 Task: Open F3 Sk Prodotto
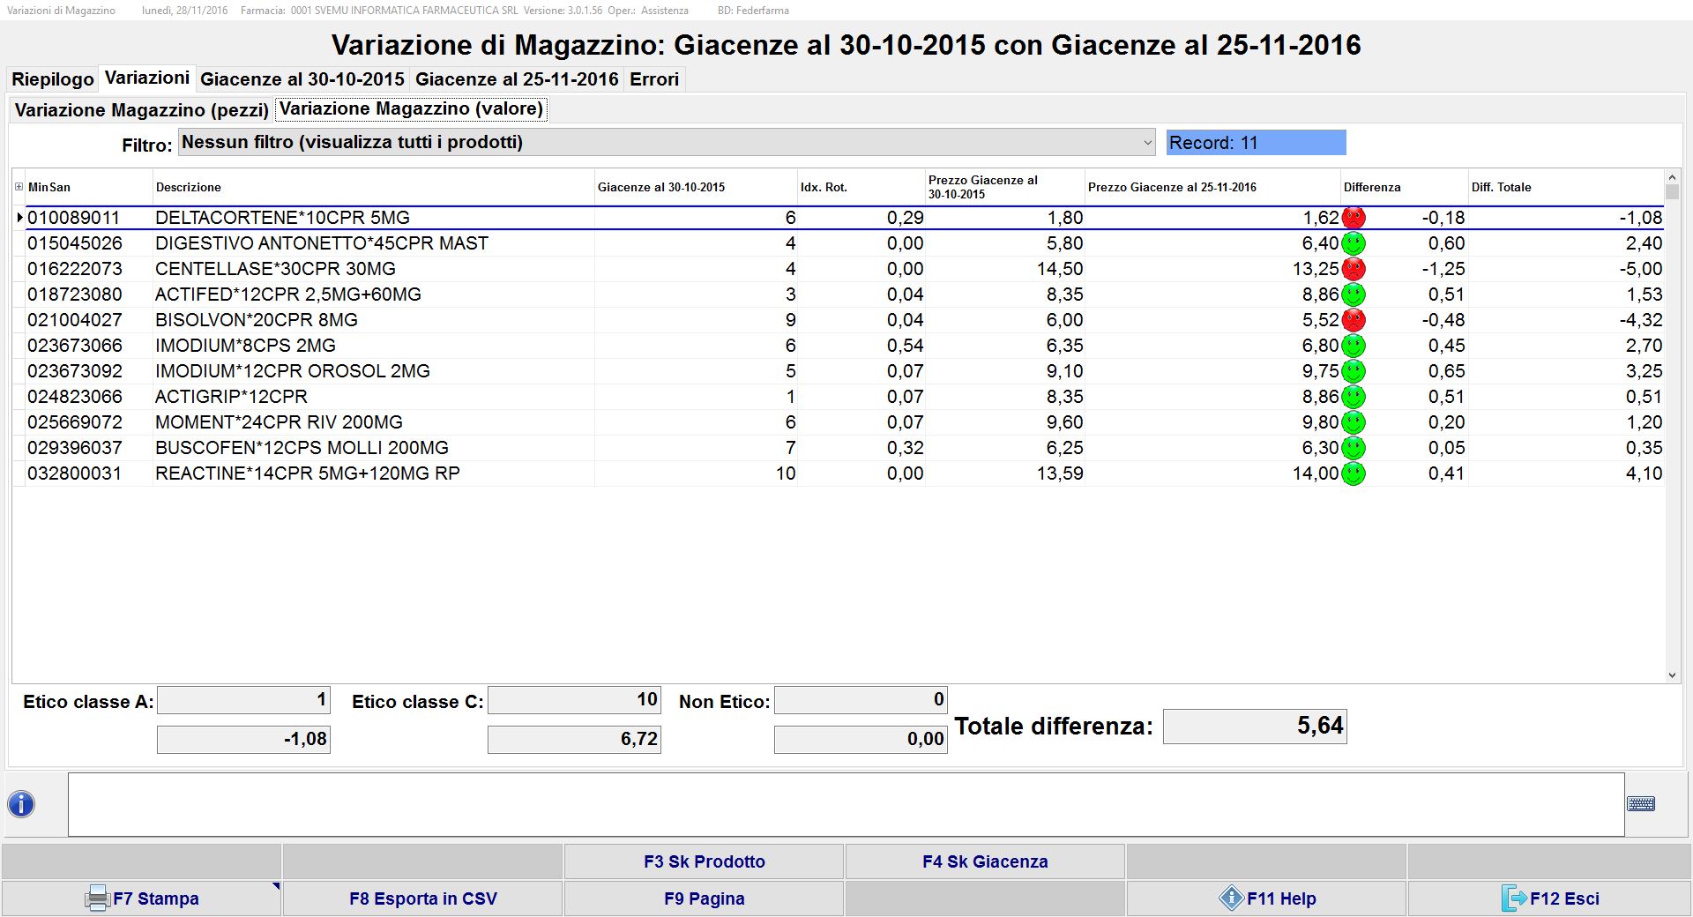tap(704, 861)
